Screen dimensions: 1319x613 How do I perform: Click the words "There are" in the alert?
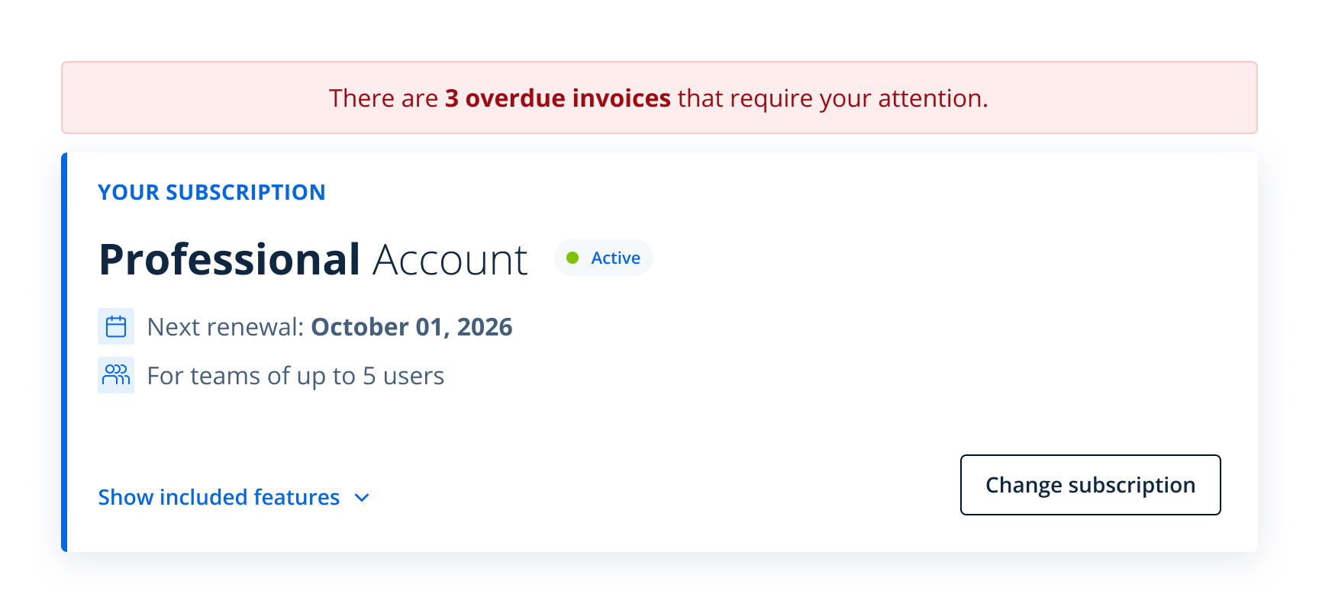383,98
